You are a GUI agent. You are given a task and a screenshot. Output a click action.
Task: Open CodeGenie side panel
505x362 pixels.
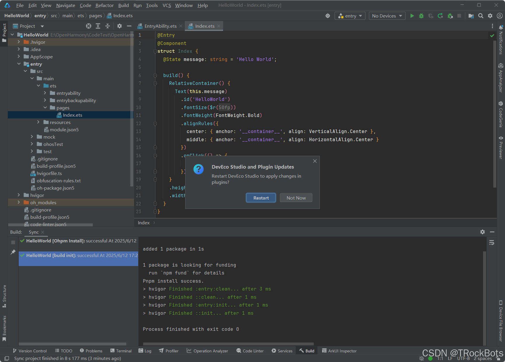pyautogui.click(x=501, y=114)
